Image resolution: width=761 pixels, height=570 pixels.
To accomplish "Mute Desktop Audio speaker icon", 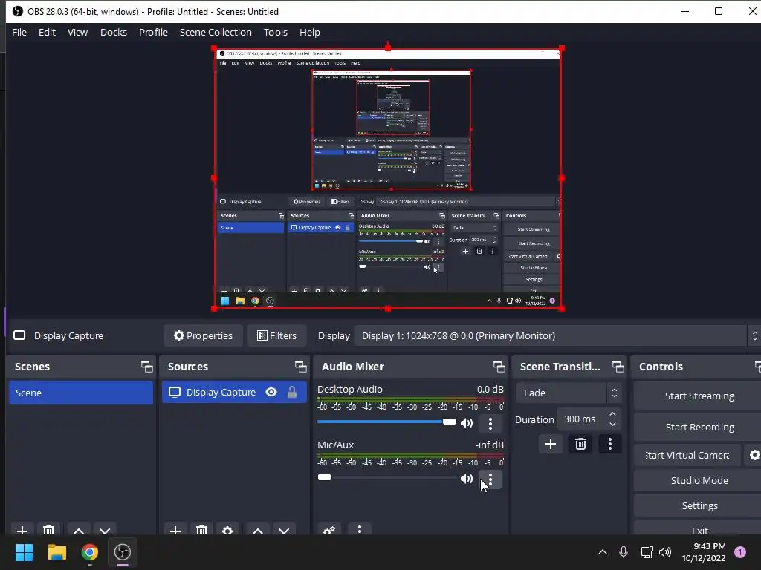I will pyautogui.click(x=467, y=423).
